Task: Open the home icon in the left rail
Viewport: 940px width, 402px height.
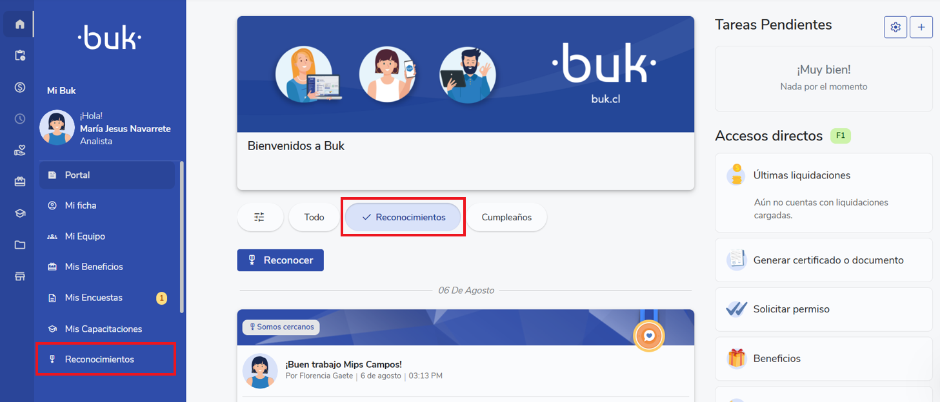Action: tap(19, 24)
